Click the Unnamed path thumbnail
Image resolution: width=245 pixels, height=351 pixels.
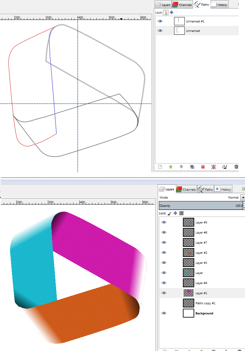[179, 31]
